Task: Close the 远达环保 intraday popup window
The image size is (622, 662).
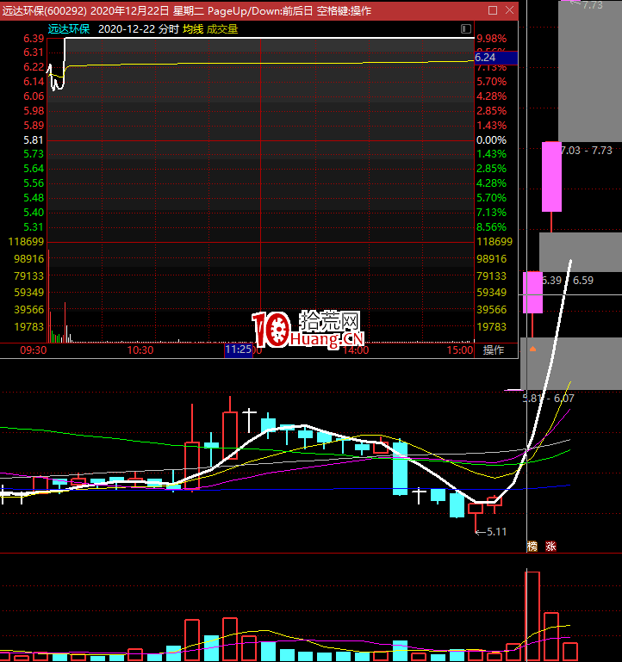Action: click(510, 10)
